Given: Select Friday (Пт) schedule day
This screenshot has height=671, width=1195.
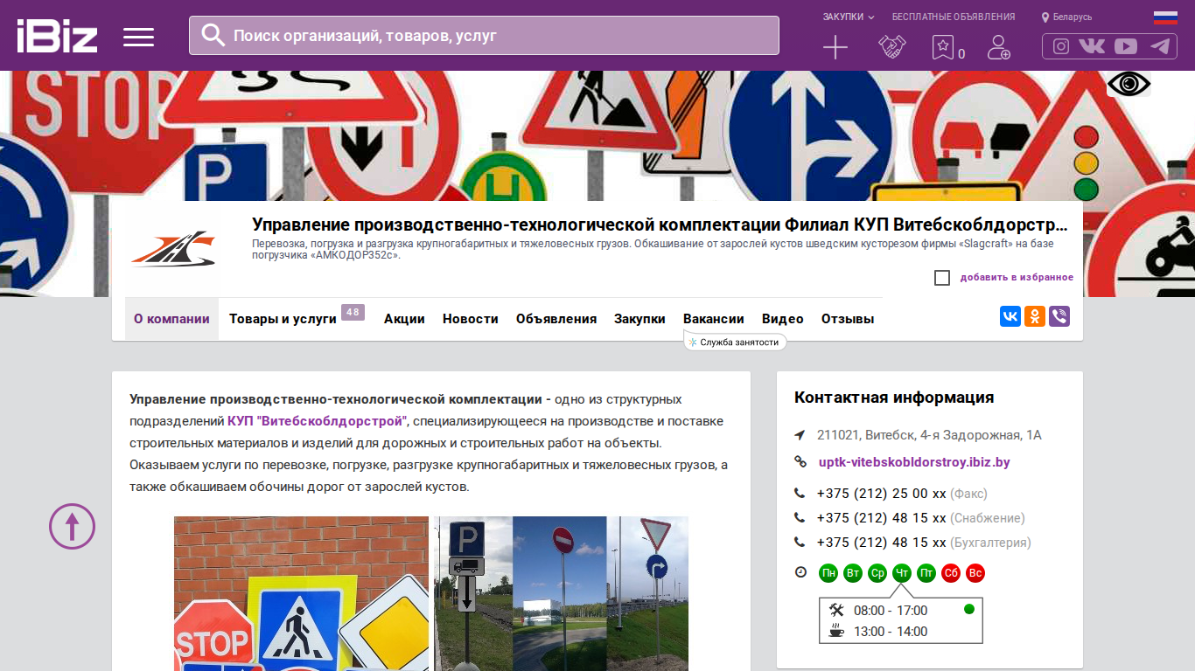Looking at the screenshot, I should click(926, 573).
